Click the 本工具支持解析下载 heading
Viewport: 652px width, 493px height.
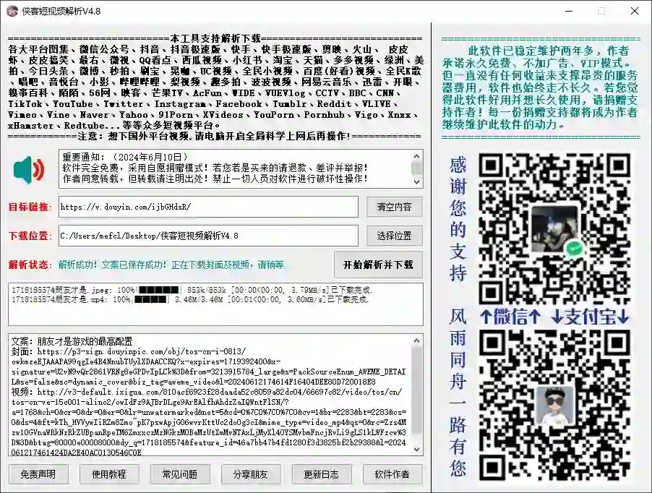point(215,38)
